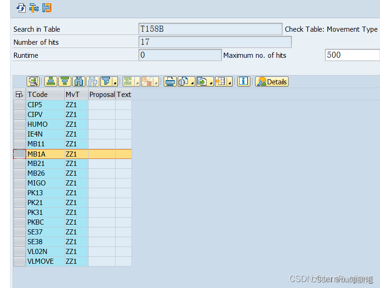The image size is (380, 288).
Task: Open the Find function in the ALV toolbar
Action: pyautogui.click(x=79, y=81)
